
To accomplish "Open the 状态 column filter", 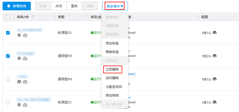I will [95, 17].
